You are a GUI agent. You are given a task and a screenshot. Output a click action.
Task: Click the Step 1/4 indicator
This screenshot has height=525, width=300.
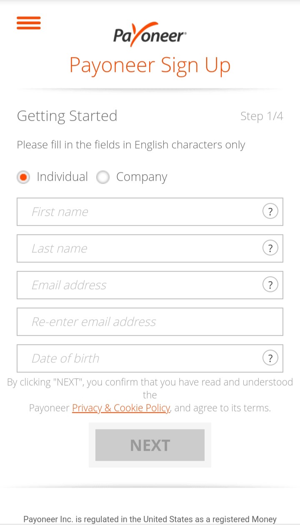pos(262,116)
